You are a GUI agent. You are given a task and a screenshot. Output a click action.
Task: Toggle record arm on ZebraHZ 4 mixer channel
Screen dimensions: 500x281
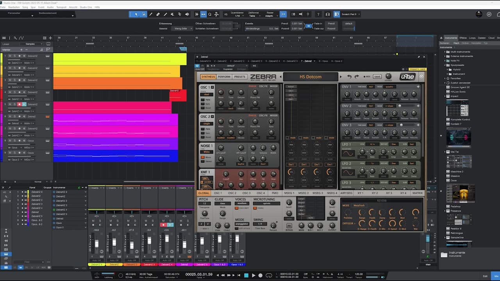[163, 225]
